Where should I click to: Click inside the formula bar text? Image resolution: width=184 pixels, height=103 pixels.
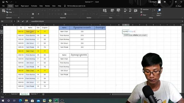click(37, 21)
